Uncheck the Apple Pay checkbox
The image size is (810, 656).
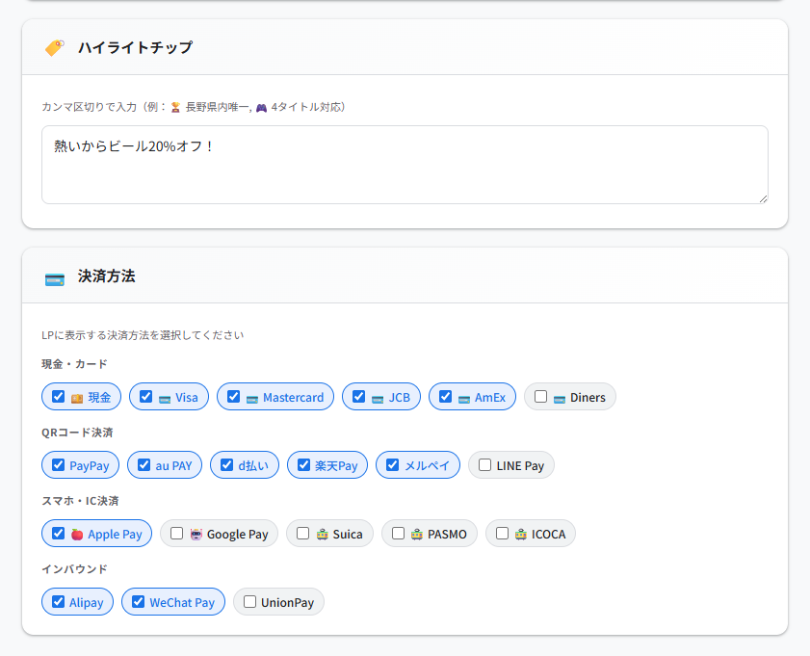(x=59, y=533)
